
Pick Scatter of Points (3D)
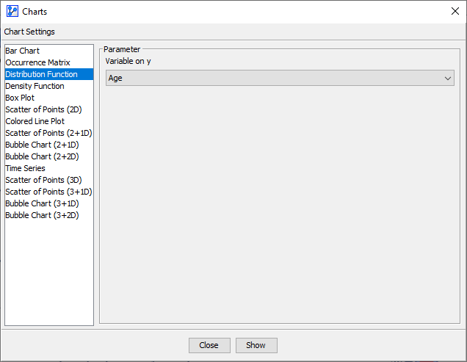click(x=43, y=180)
